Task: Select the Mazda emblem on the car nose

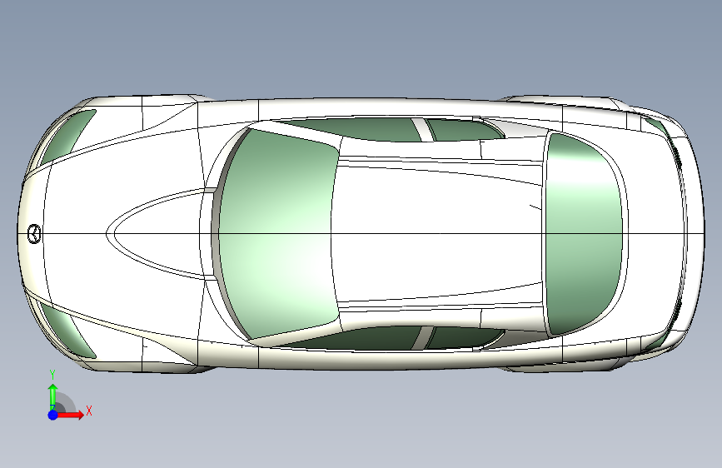Action: point(34,234)
